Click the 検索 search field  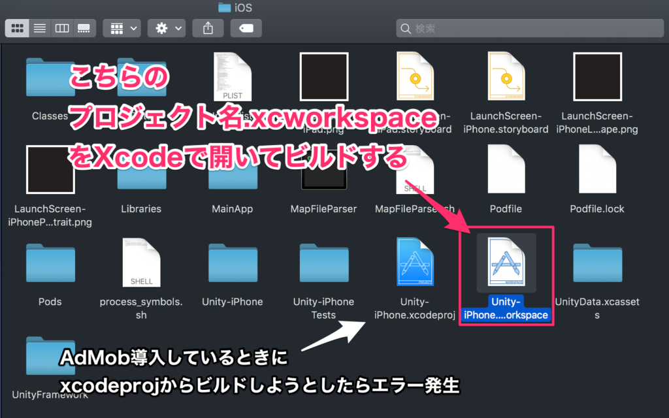coord(529,29)
